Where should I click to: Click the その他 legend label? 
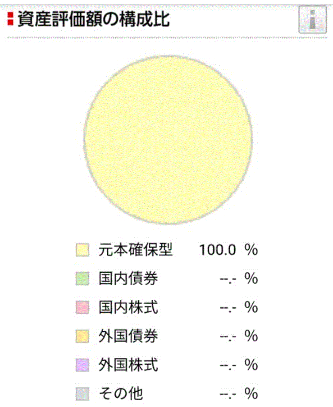tap(121, 394)
